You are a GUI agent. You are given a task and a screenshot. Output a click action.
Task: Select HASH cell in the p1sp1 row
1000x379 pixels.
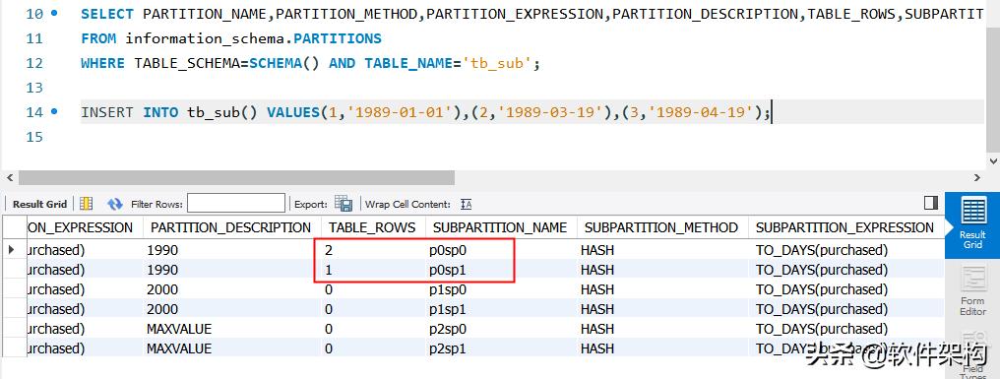(596, 309)
